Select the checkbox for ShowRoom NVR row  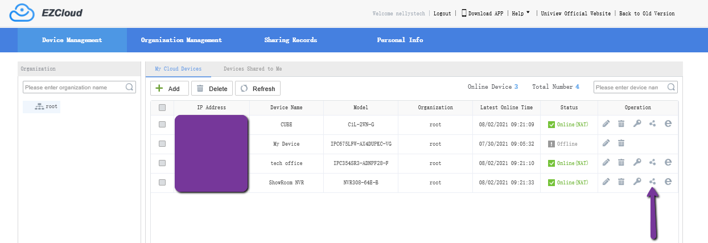click(162, 182)
